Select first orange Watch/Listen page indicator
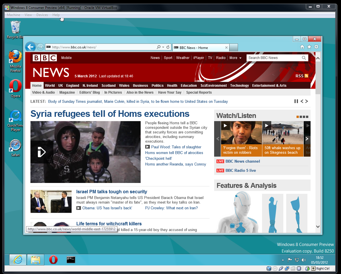341x274 pixels. pyautogui.click(x=297, y=117)
